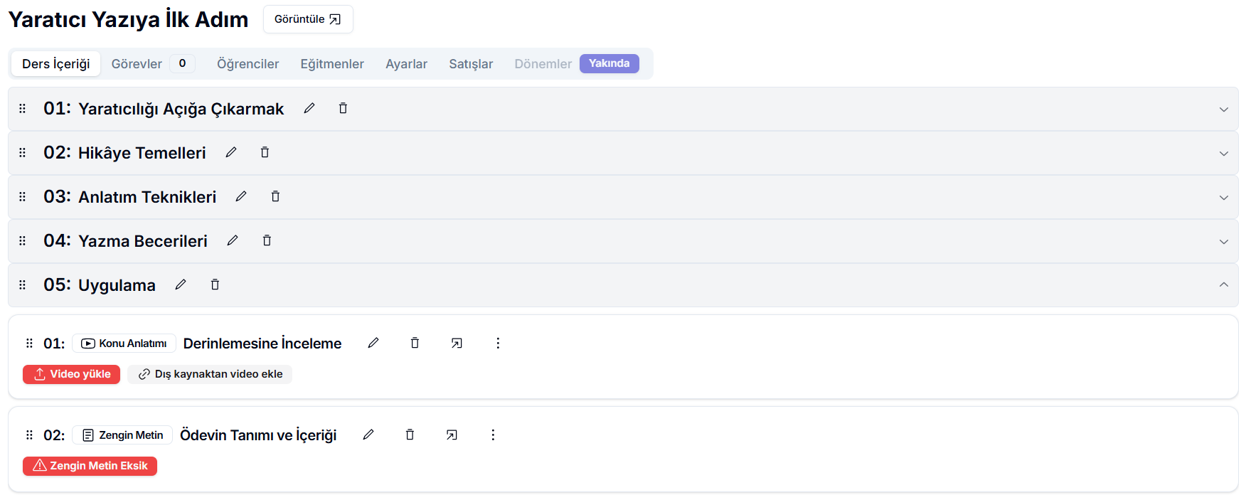Collapse the Uygulama section
Screen dimensions: 1246x495
coord(1223,284)
